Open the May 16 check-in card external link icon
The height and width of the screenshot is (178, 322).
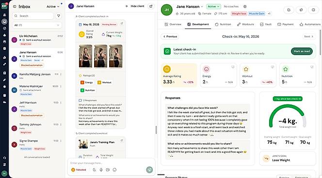[122, 24]
